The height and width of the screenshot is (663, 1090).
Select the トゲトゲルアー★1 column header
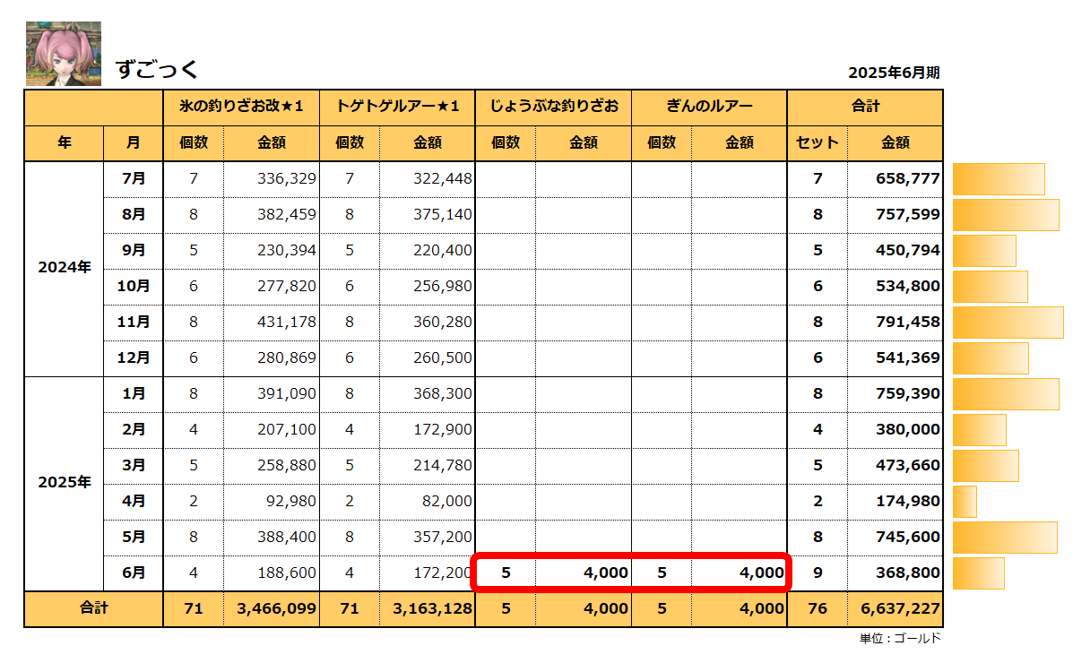397,107
